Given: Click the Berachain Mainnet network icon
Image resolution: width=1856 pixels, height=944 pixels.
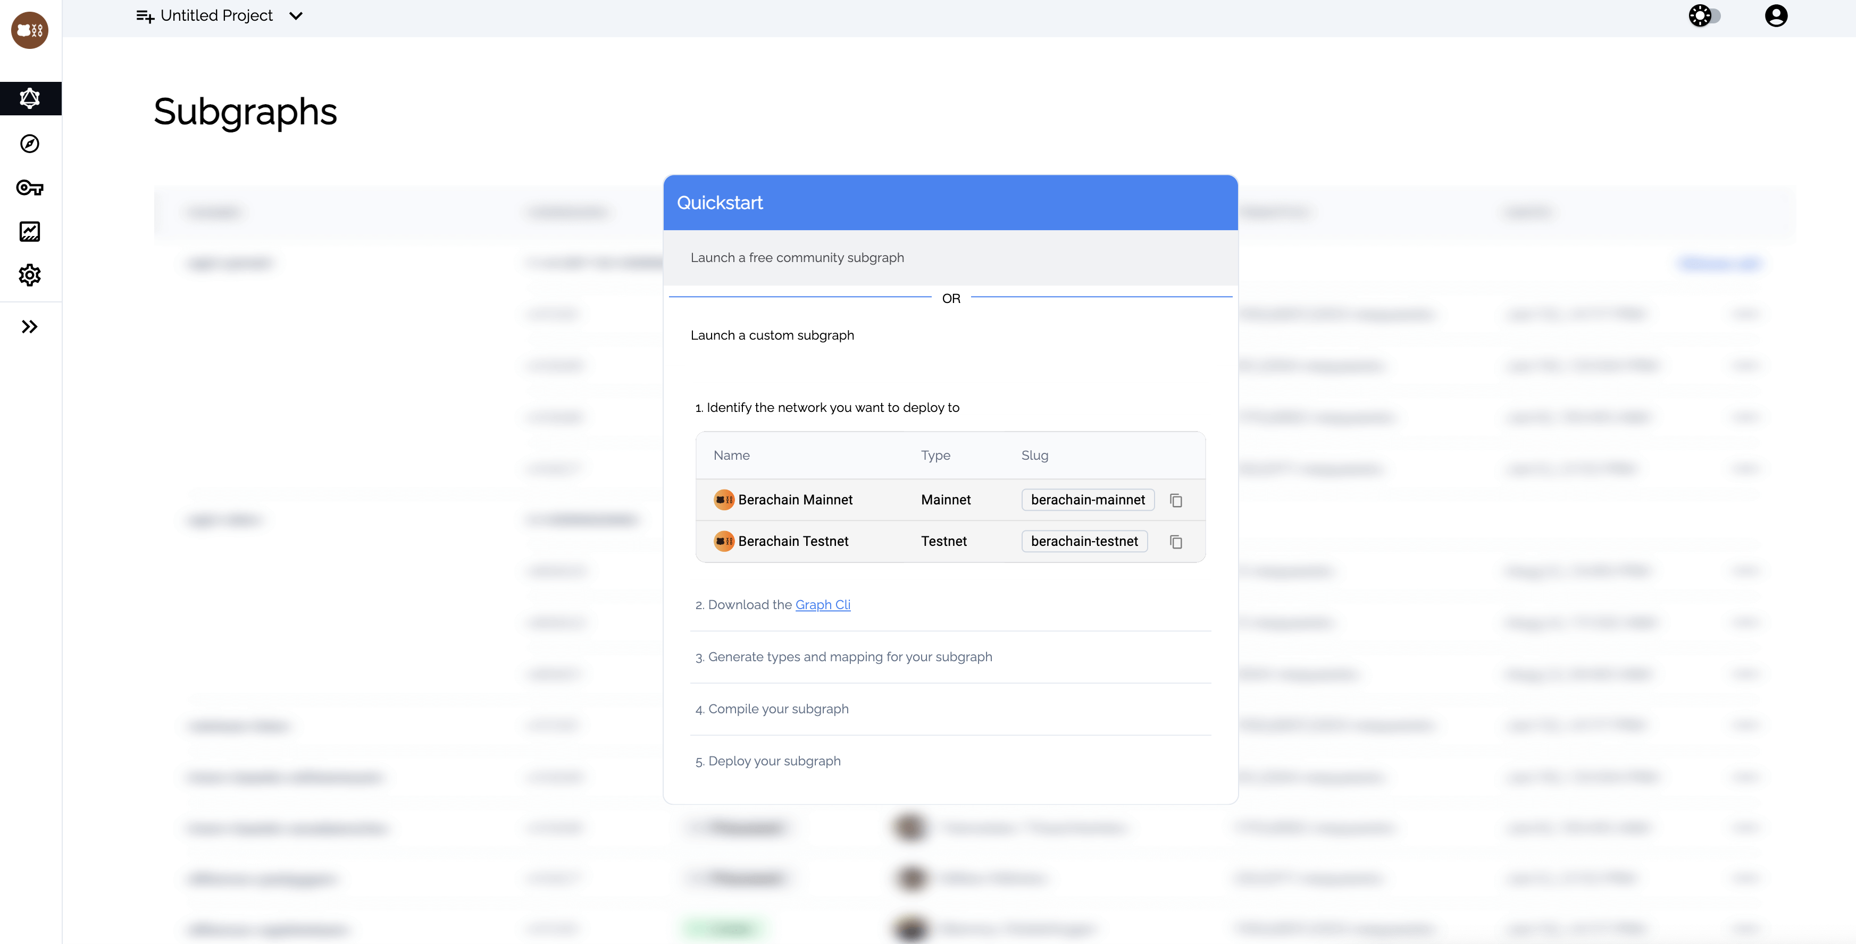Looking at the screenshot, I should coord(723,500).
